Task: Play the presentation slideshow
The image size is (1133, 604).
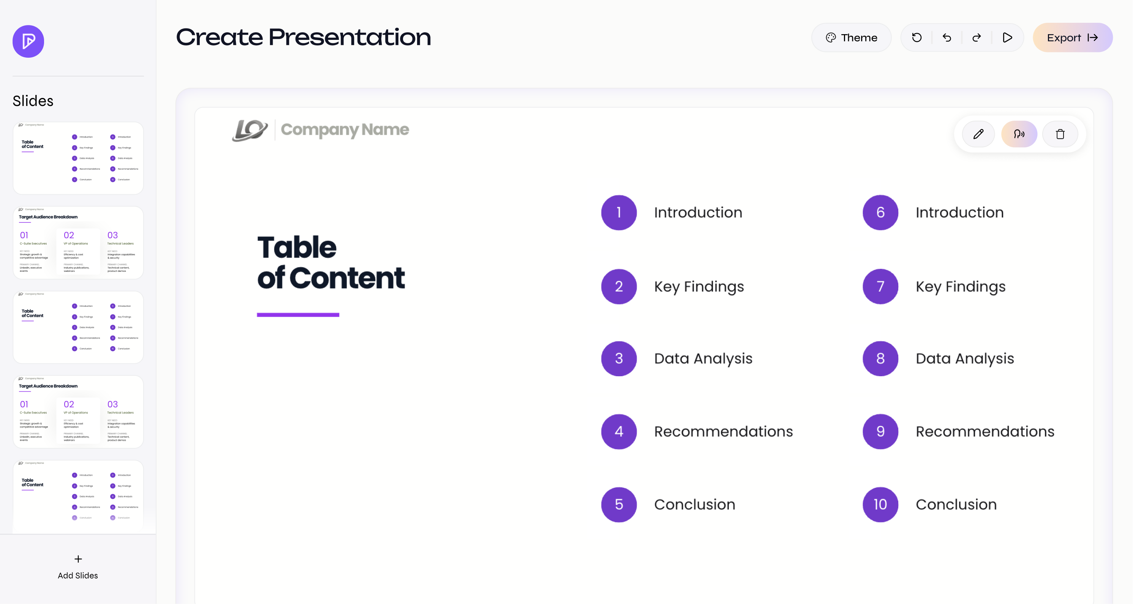Action: 1007,38
